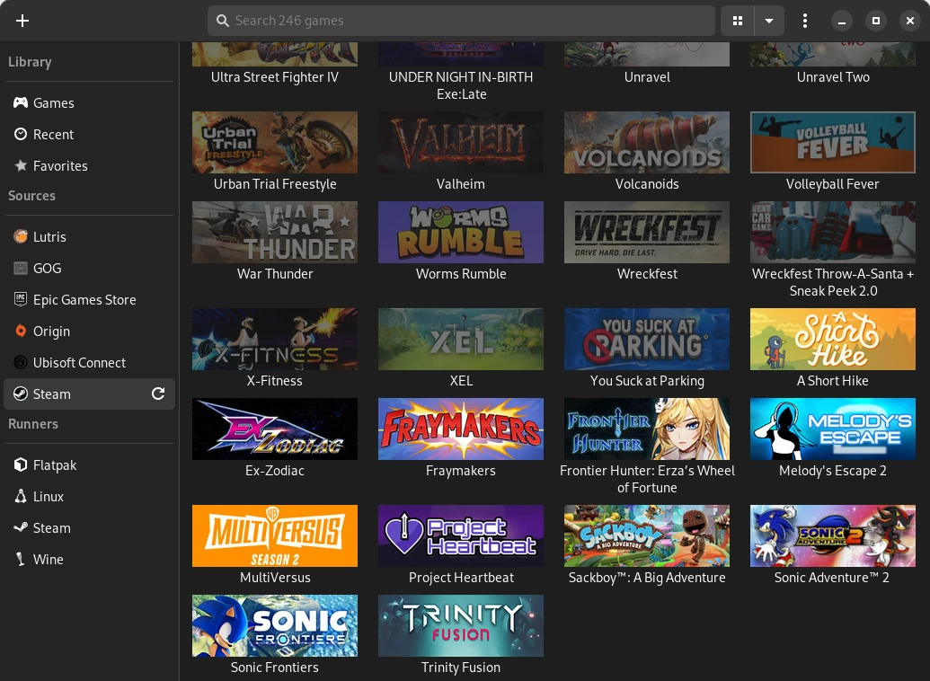Select Project Heartbeat banner

(x=461, y=535)
